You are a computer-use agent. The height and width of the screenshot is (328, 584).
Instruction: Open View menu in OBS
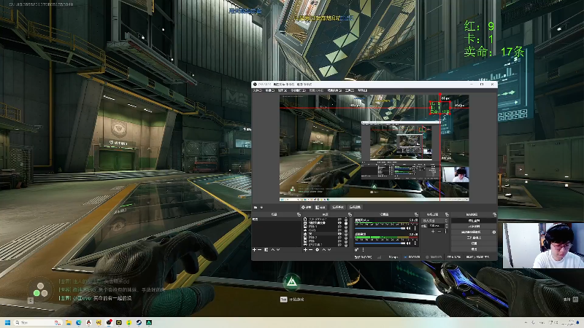pos(283,90)
